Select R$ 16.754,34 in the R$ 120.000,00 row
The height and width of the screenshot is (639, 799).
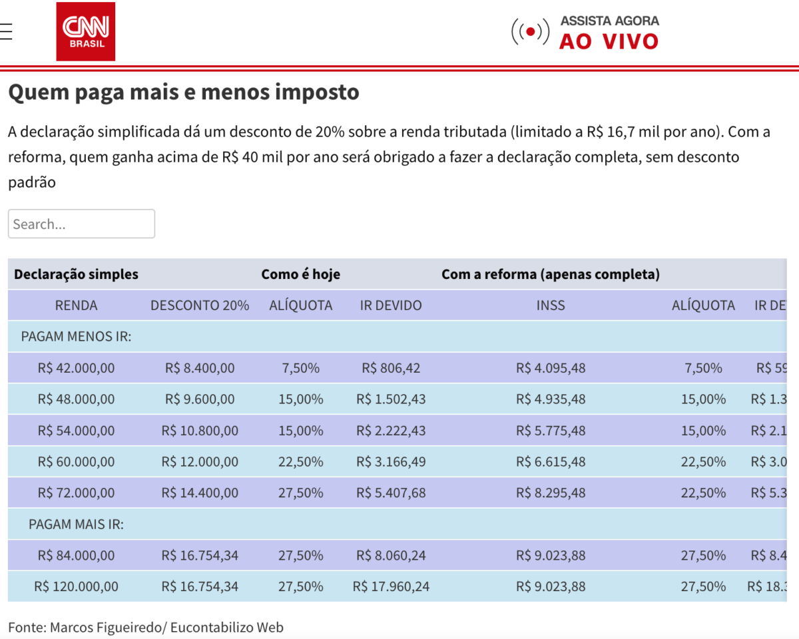200,586
